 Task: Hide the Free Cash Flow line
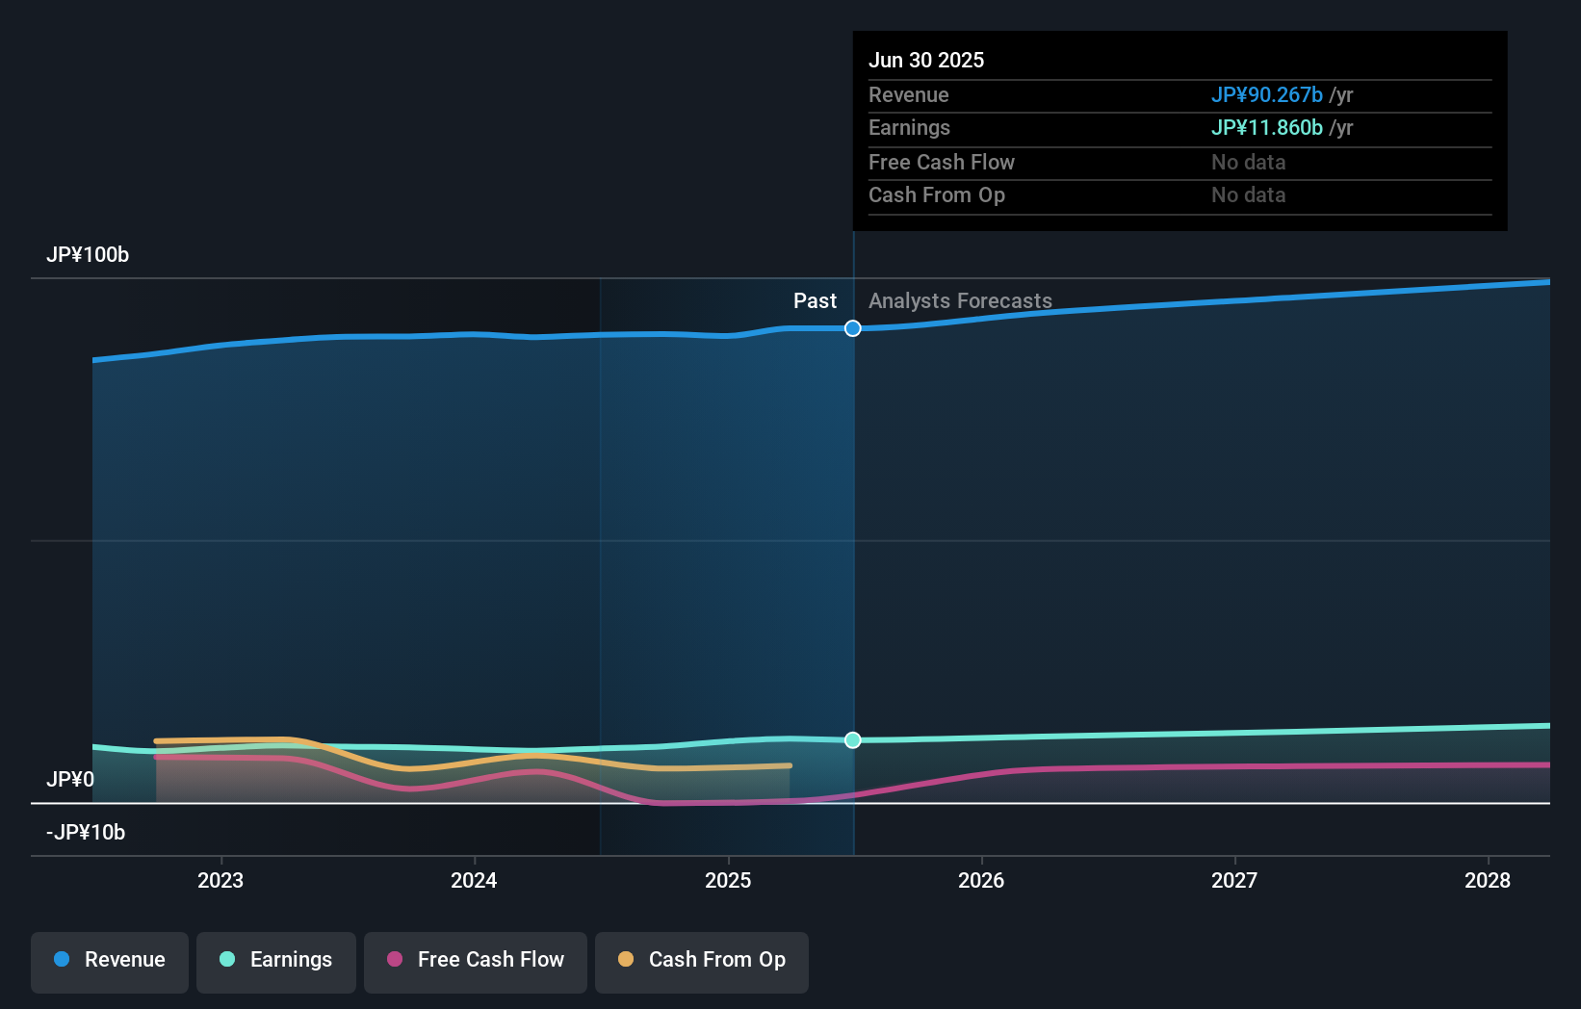475,960
